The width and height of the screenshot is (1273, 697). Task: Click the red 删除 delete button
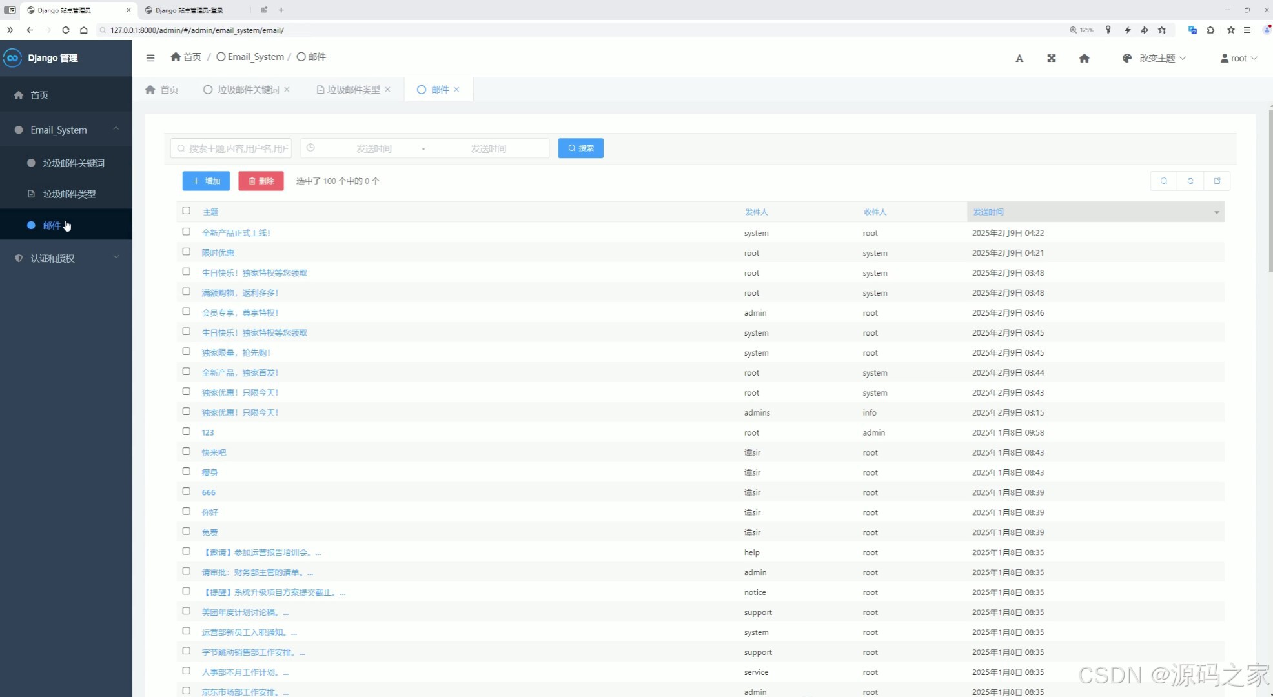click(x=261, y=181)
